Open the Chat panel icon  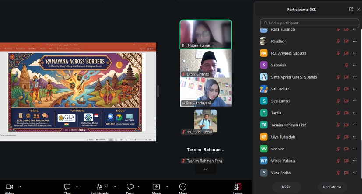67,187
